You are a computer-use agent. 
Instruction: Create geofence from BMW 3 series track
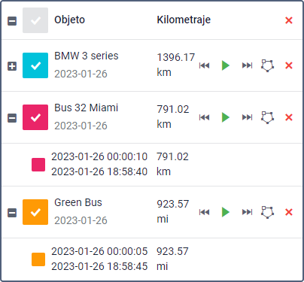click(267, 65)
